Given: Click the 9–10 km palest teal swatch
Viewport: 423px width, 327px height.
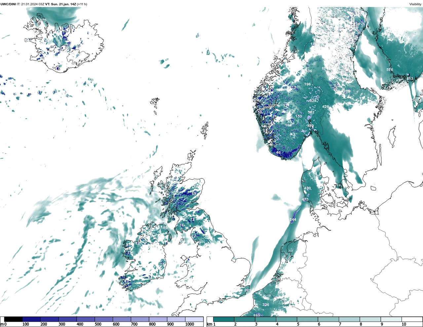Looking at the screenshot, I should [x=391, y=319].
